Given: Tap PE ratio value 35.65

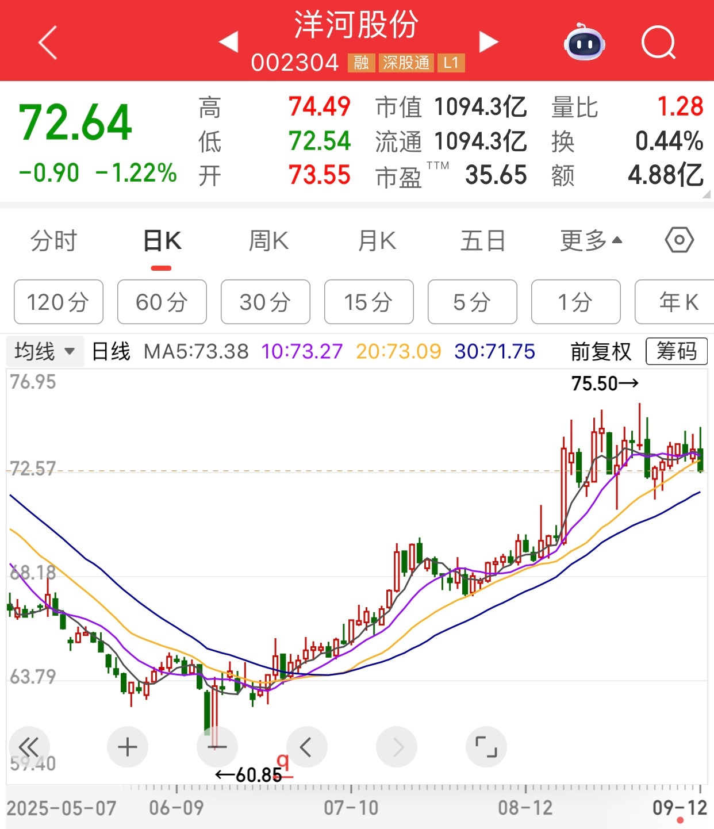Looking at the screenshot, I should (496, 175).
